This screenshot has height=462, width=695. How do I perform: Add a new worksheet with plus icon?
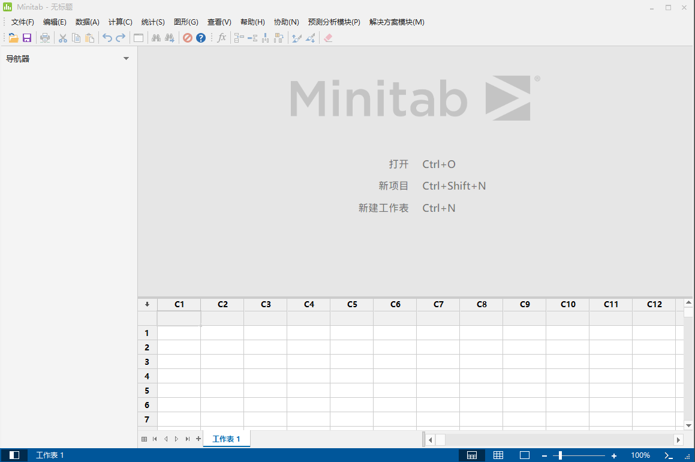pos(198,439)
